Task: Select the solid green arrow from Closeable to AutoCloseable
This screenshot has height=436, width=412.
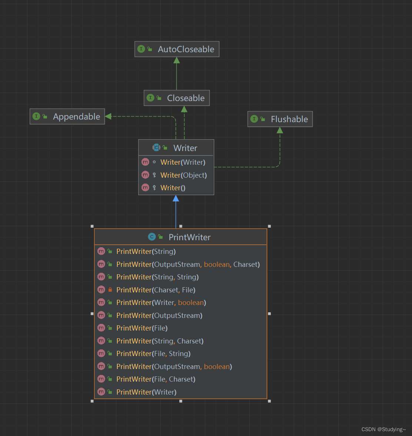Action: point(176,73)
